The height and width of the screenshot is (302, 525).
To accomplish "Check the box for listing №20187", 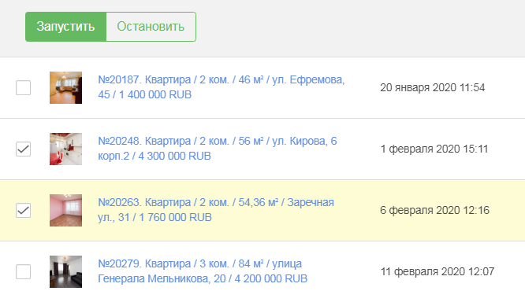I will pos(24,87).
